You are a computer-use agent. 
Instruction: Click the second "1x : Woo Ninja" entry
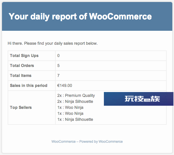coord(70,113)
